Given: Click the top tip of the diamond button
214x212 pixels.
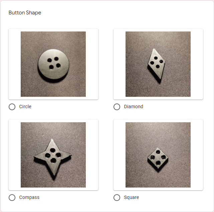Looking at the screenshot, I should (154, 50).
